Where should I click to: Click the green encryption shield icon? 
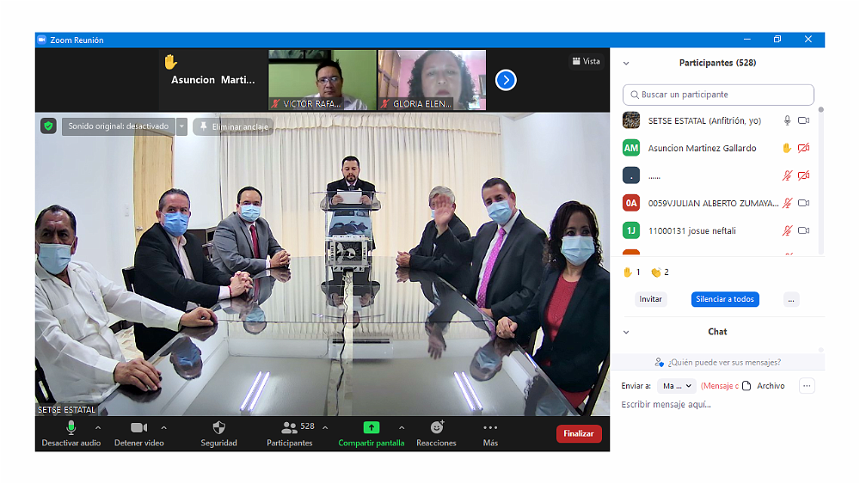[48, 126]
